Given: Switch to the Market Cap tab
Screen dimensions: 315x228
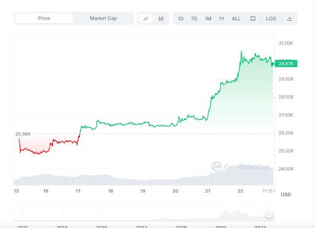Looking at the screenshot, I should (103, 18).
